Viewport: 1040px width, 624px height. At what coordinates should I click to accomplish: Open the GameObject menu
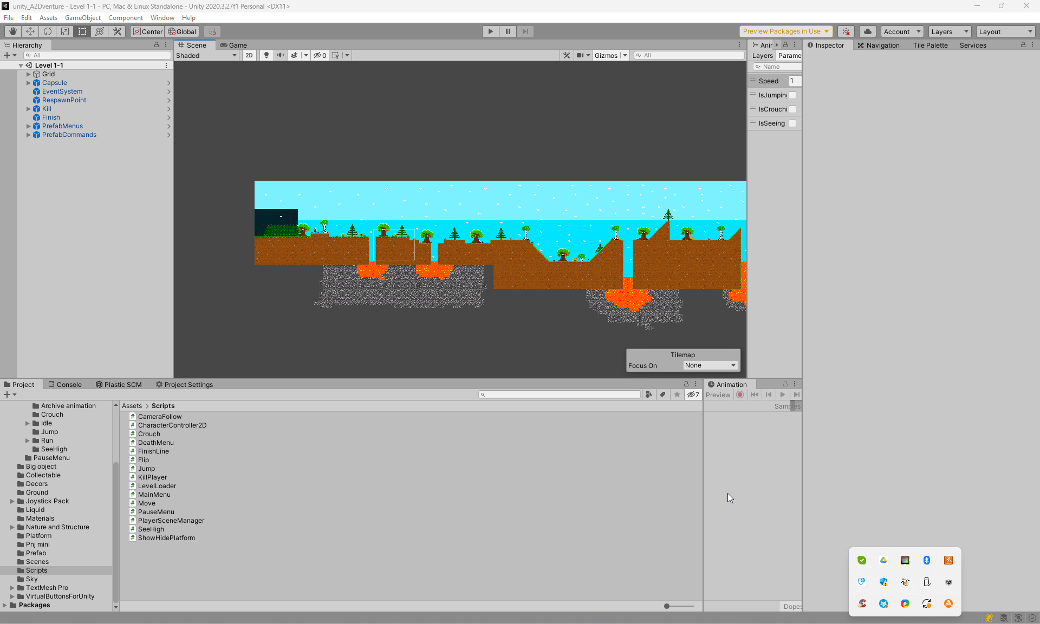coord(82,18)
